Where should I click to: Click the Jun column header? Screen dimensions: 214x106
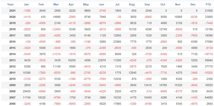pos(101,4)
